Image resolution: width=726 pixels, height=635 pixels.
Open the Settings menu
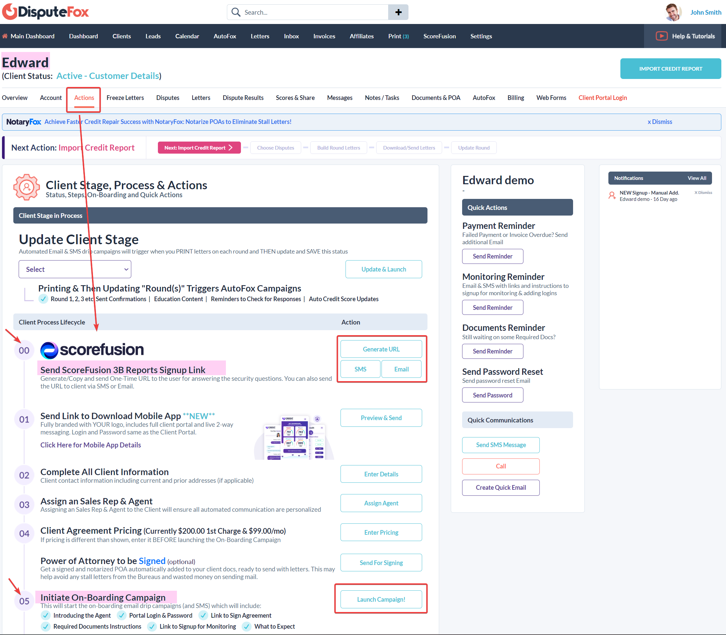pyautogui.click(x=481, y=36)
